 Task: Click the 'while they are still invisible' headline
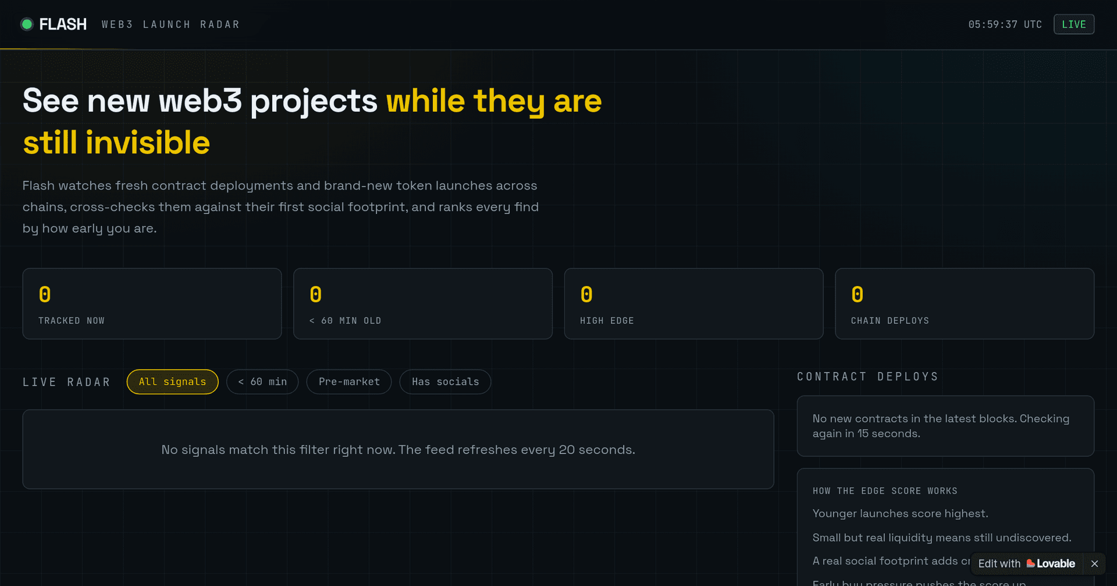(312, 122)
